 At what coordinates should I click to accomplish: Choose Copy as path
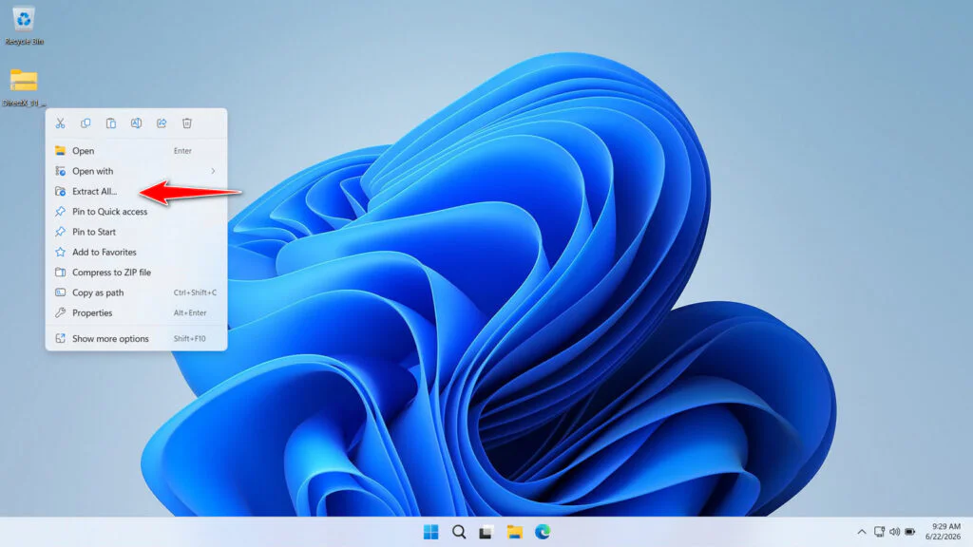136,292
